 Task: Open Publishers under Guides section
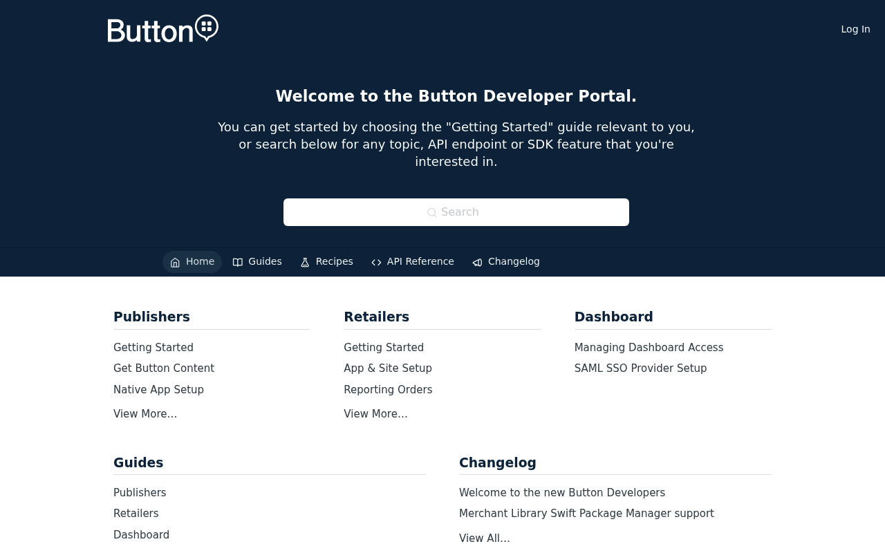[140, 493]
